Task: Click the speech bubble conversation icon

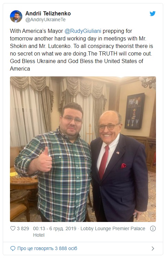Action: [13, 248]
